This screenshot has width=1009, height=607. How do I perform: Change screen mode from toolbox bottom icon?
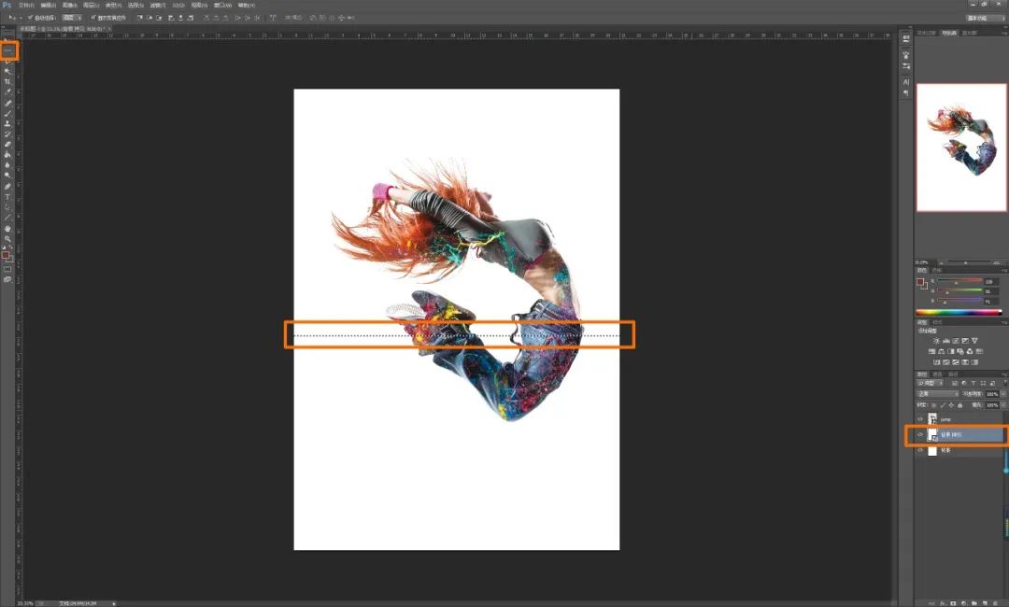[x=7, y=280]
